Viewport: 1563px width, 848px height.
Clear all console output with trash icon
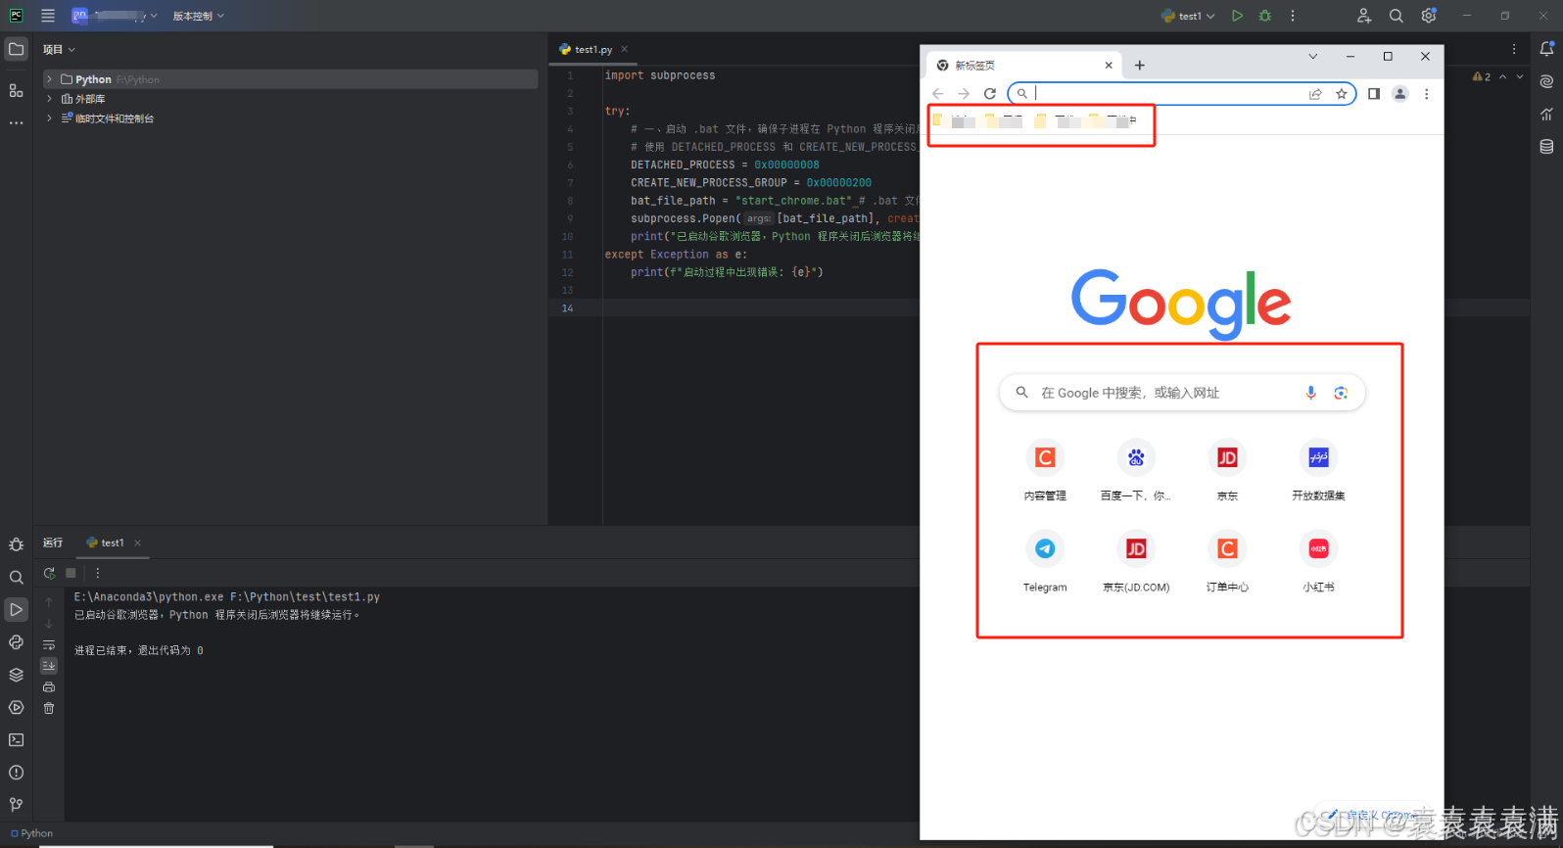pyautogui.click(x=49, y=708)
